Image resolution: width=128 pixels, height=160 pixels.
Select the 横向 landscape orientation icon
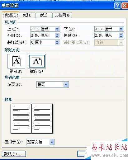click(x=37, y=61)
